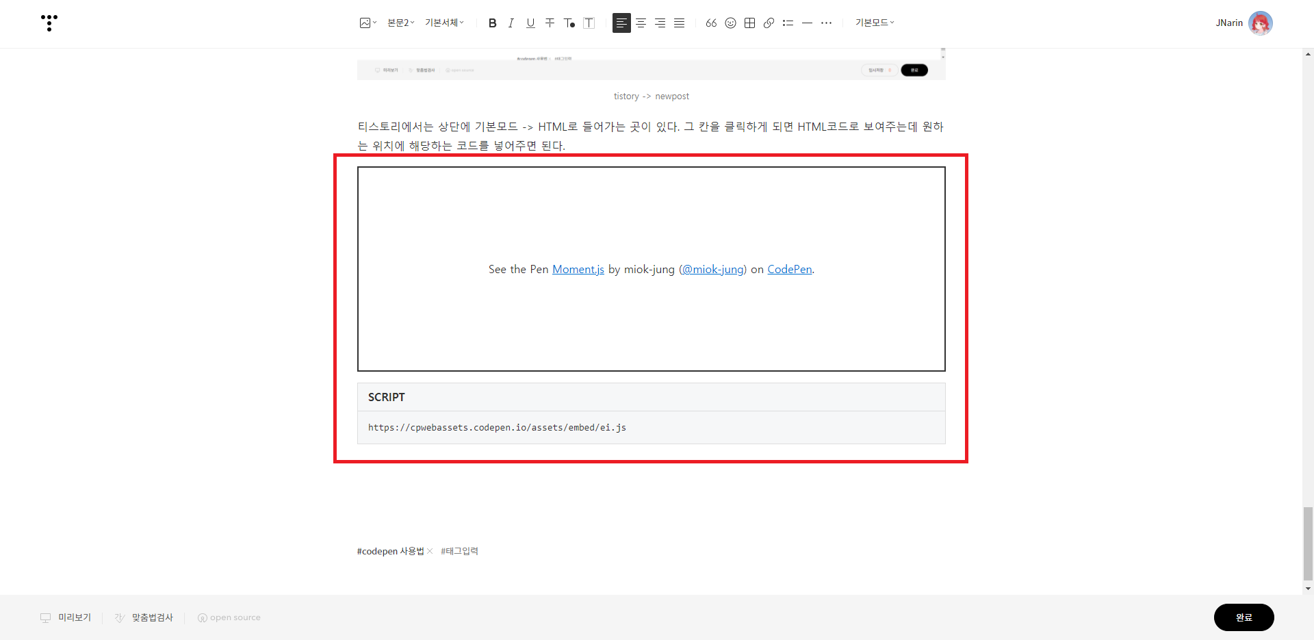This screenshot has height=640, width=1314.
Task: Open the text color picker
Action: click(569, 23)
